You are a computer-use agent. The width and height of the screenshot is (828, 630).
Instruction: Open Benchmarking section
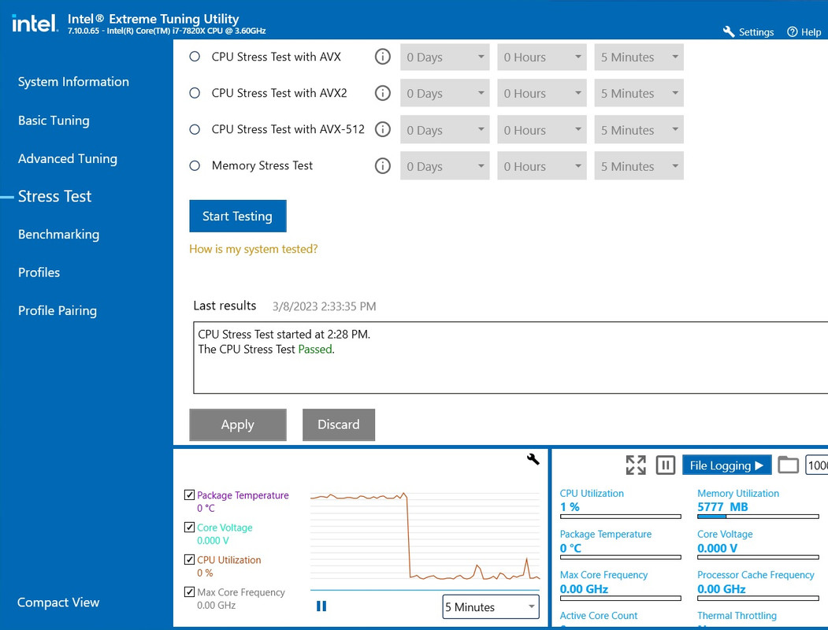pos(58,234)
